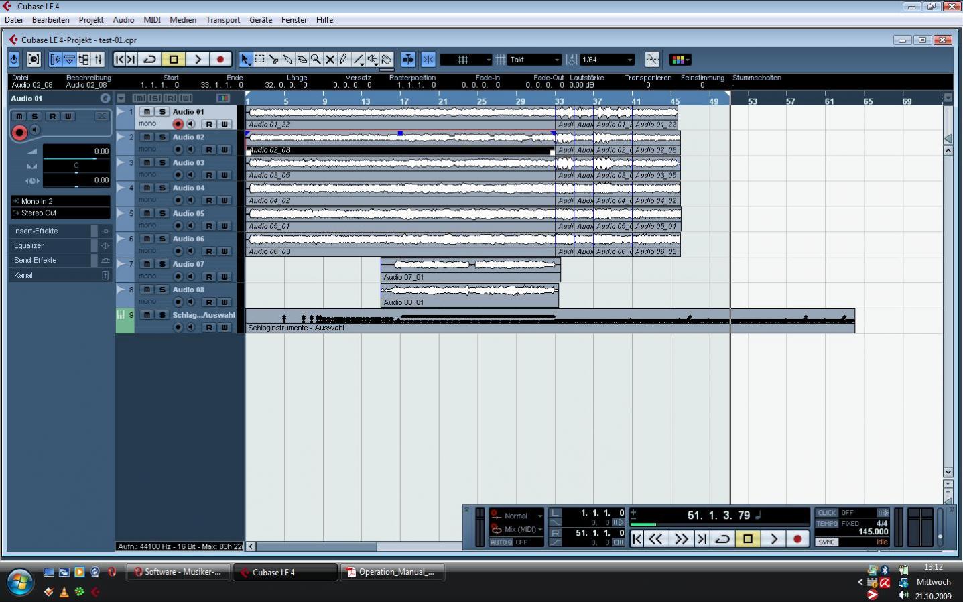Open the 1/64 quantize dropdown

tap(606, 60)
